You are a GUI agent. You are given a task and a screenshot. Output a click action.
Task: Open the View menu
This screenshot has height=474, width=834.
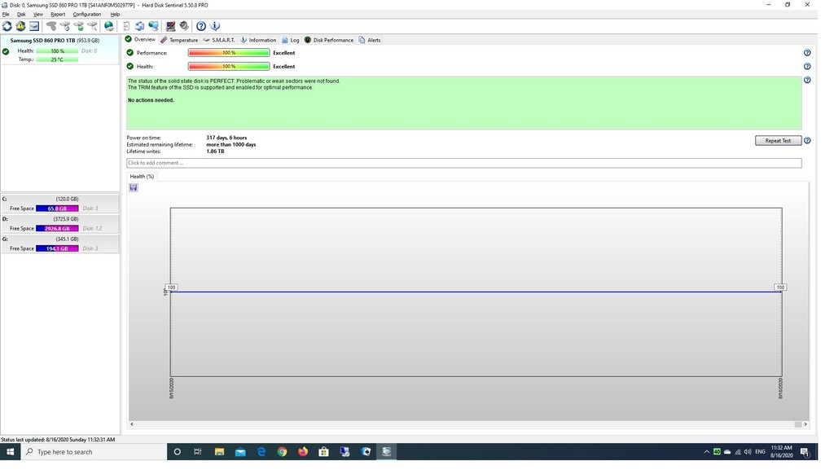point(38,15)
